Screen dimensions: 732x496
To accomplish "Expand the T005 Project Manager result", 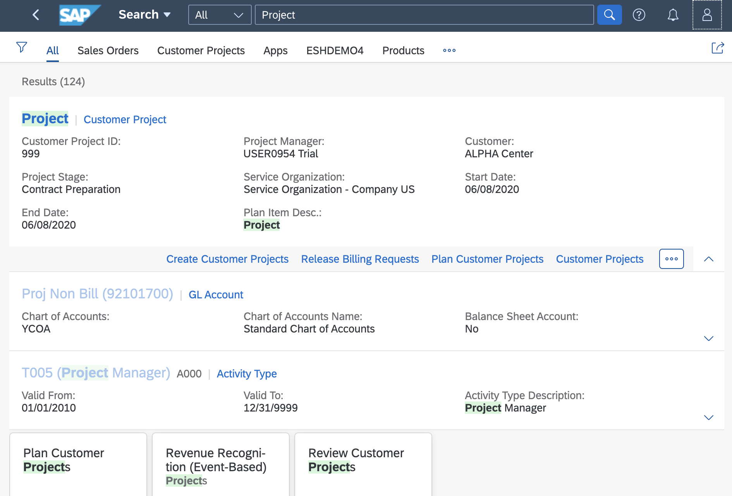I will tap(708, 418).
